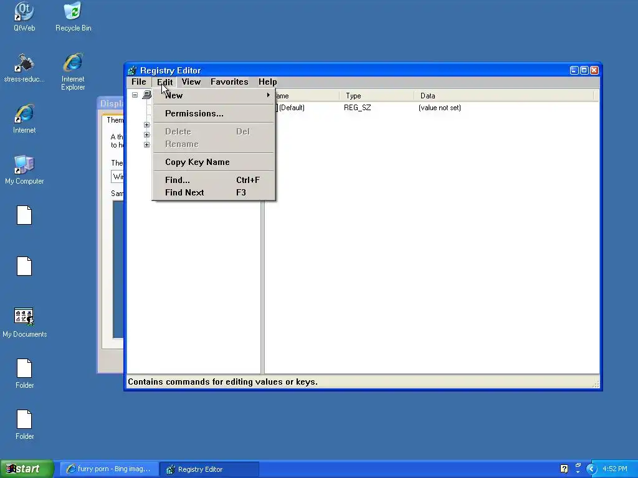The width and height of the screenshot is (638, 478).
Task: Open the Recycle Bin icon
Action: click(x=74, y=16)
